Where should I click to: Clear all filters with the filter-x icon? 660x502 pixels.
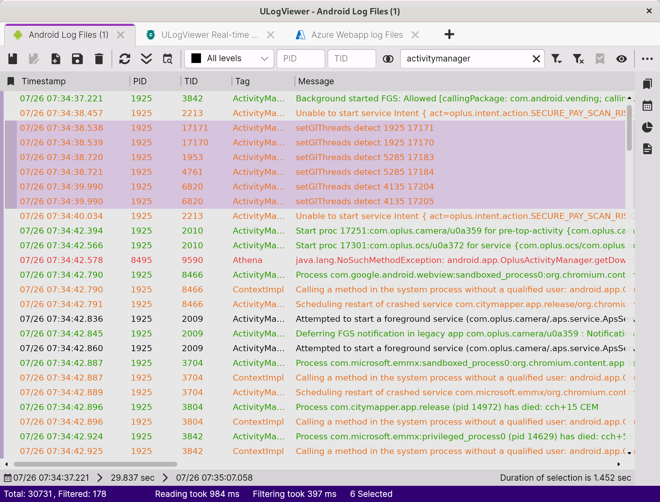(578, 59)
